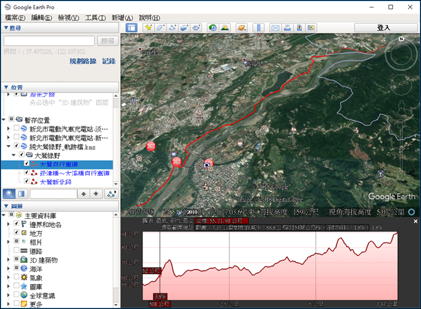Check second 新北市電動汽車充電站-新 checkbox
The width and height of the screenshot is (421, 309).
click(16, 137)
